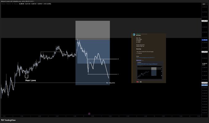
Task: Click the 'Reasoning' heading in the message
Action: [x=139, y=49]
